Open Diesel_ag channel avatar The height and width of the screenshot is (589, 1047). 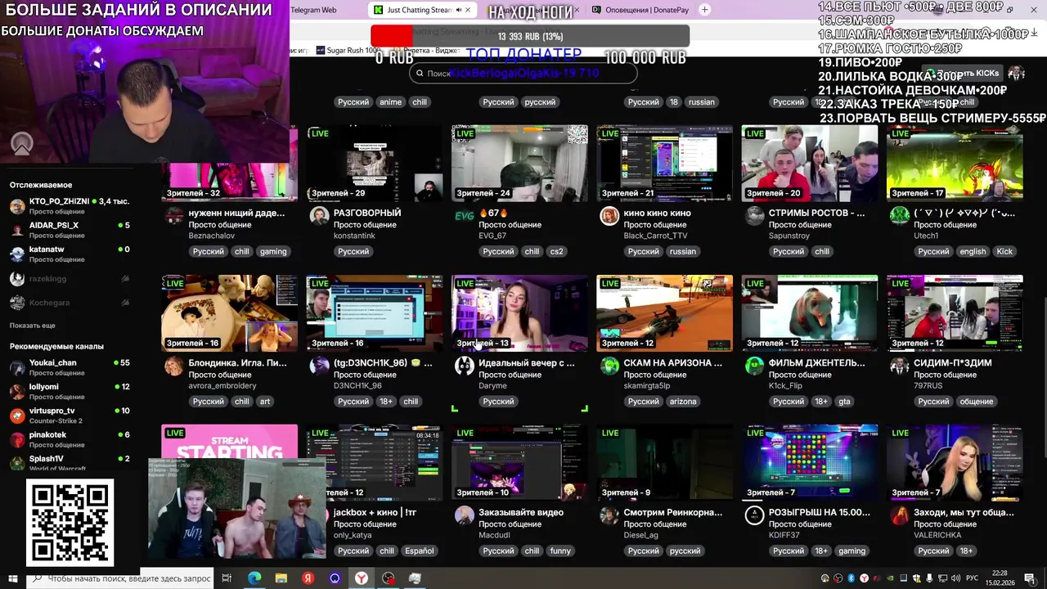[609, 515]
